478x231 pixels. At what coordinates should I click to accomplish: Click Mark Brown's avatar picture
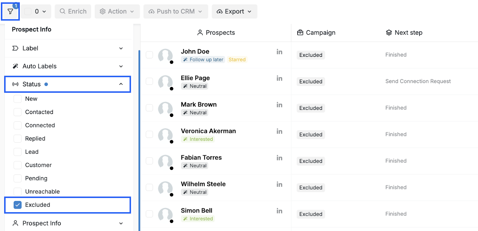[x=165, y=108]
